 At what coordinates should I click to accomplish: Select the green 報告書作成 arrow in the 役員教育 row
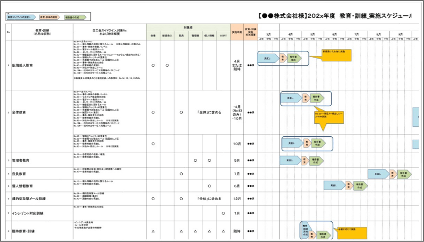point(403,174)
